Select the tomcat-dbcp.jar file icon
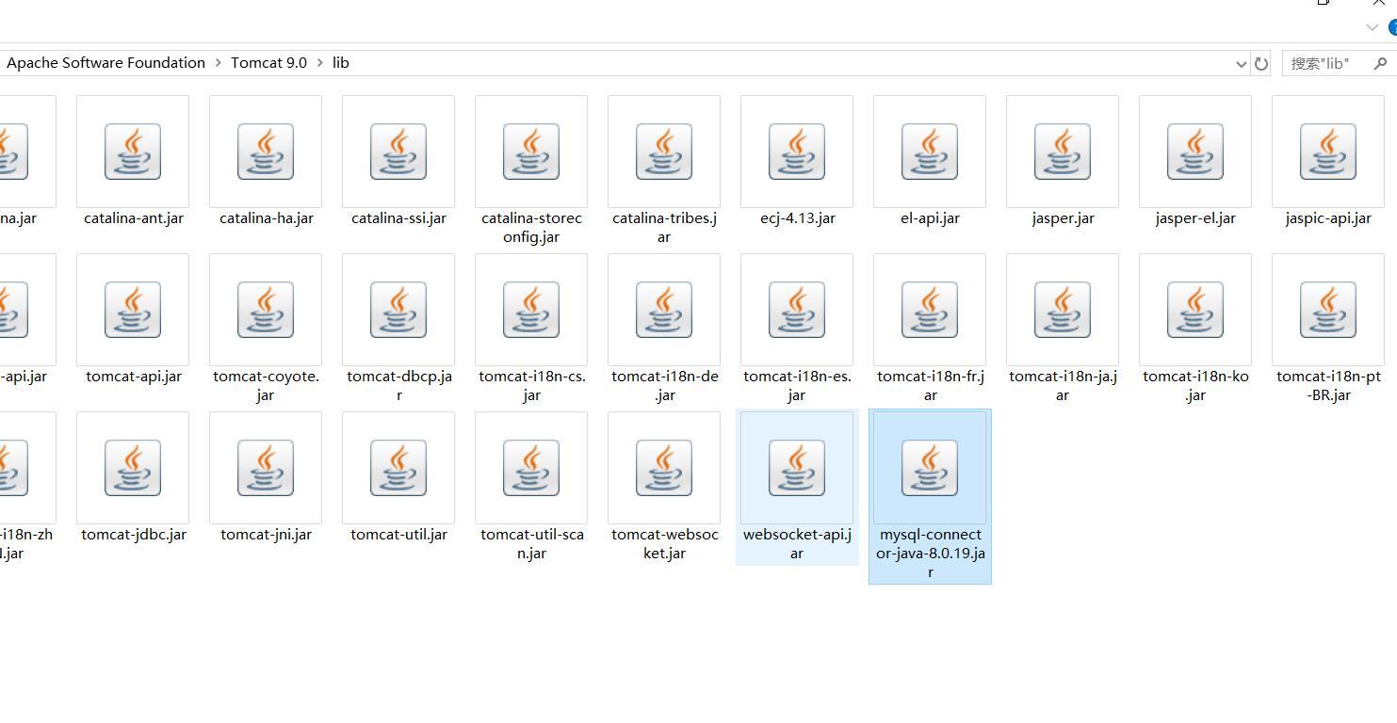Screen dimensions: 1397x723 pos(398,309)
